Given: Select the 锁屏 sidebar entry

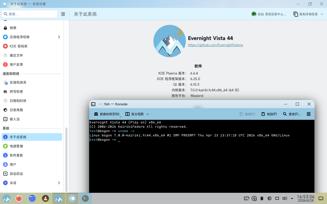Looking at the screenshot, I should point(32,28).
